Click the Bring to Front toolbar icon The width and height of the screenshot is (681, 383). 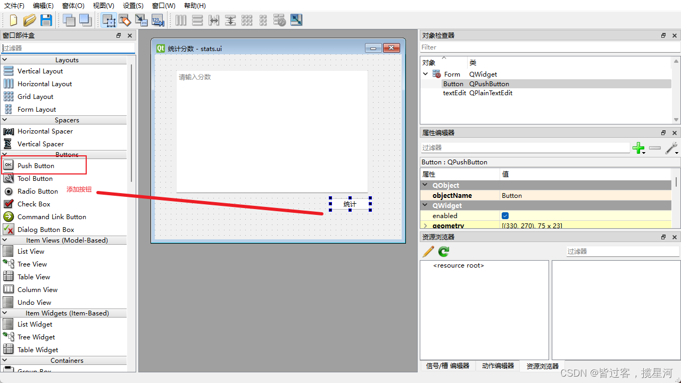(x=86, y=20)
